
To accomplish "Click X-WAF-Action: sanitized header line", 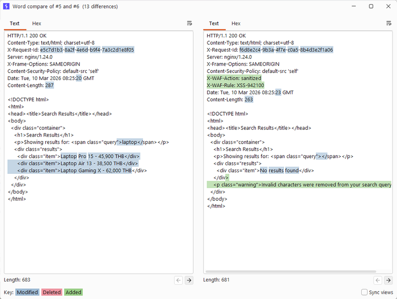I will coord(234,78).
